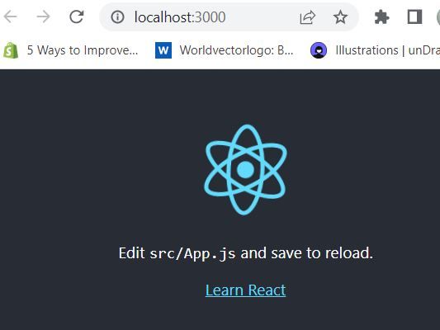Share this page using share icon
The image size is (440, 330).
tap(308, 17)
